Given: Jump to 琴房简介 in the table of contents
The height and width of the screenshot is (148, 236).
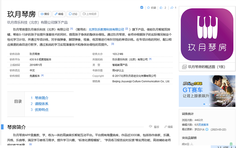Looking at the screenshot, I should click(x=42, y=98).
